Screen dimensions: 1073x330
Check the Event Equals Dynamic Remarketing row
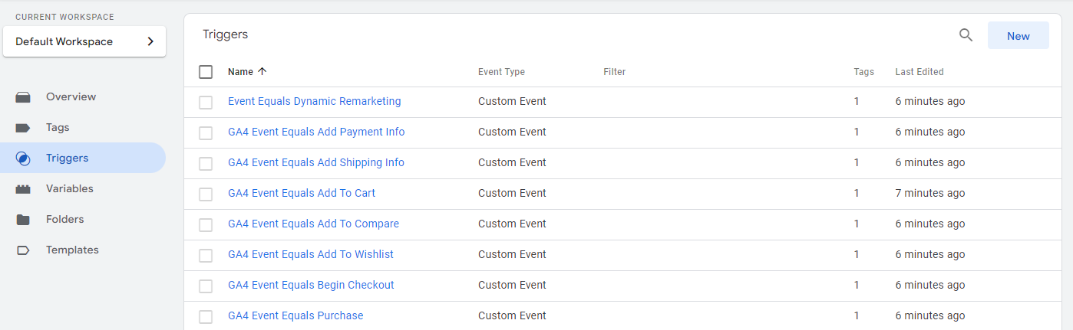pos(206,103)
